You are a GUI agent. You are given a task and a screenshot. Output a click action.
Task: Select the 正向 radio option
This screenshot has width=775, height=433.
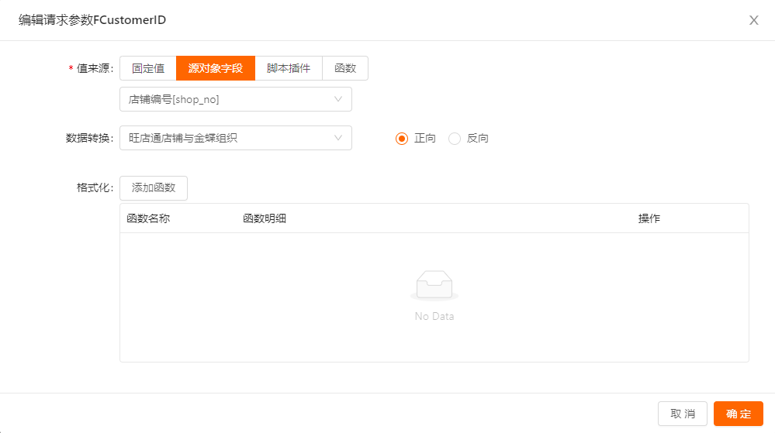402,139
